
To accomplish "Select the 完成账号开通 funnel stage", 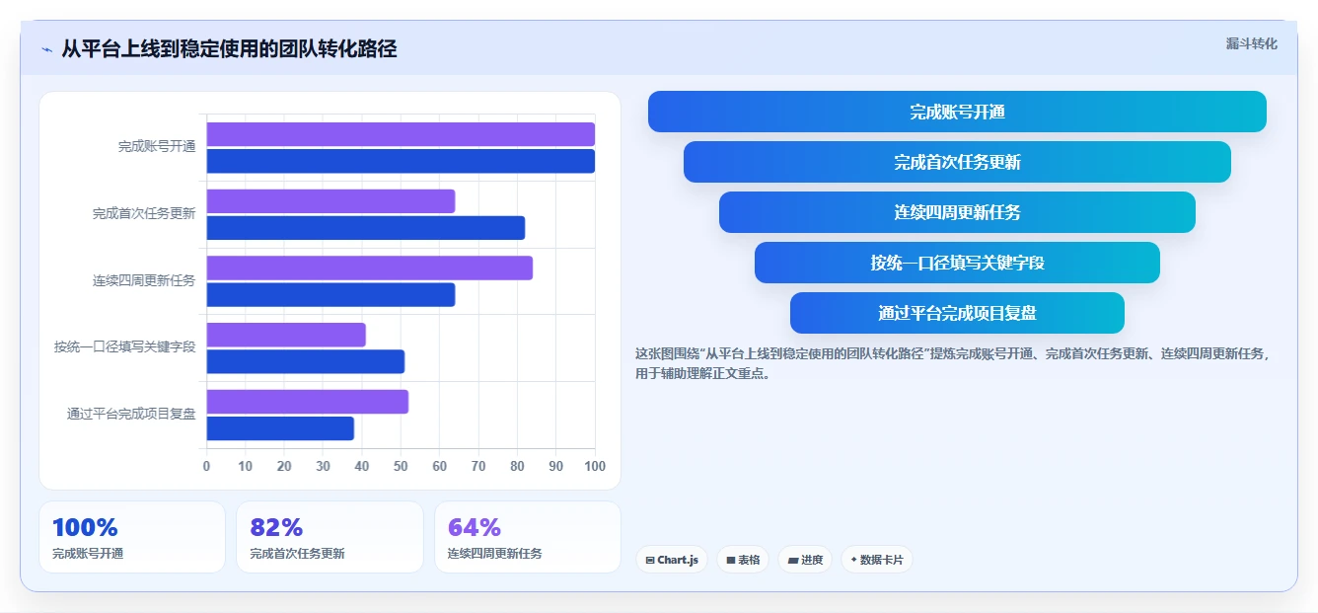I will pos(957,112).
